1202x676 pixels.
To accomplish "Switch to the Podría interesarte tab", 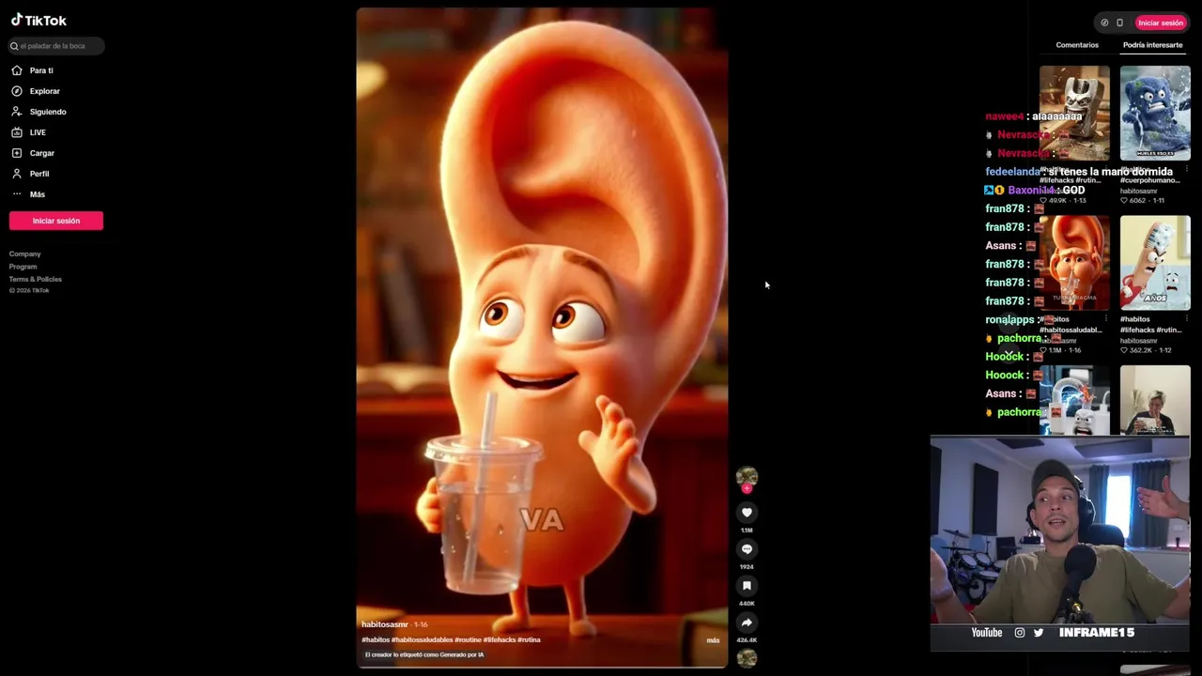I will pyautogui.click(x=1152, y=45).
